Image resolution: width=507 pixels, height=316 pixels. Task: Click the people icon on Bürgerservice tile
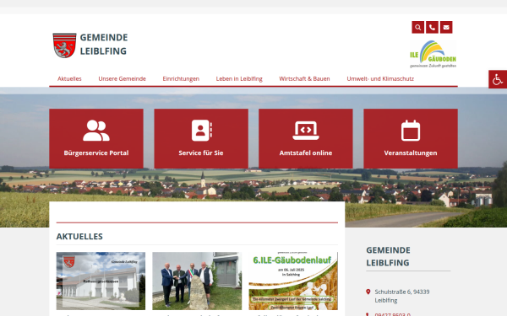coord(96,131)
